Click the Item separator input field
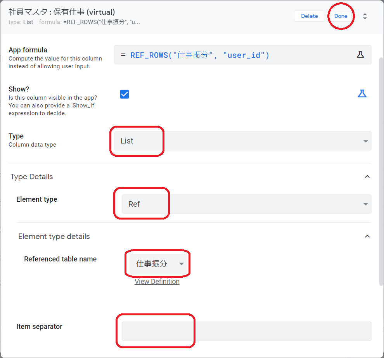This screenshot has height=358, width=384. tap(244, 330)
